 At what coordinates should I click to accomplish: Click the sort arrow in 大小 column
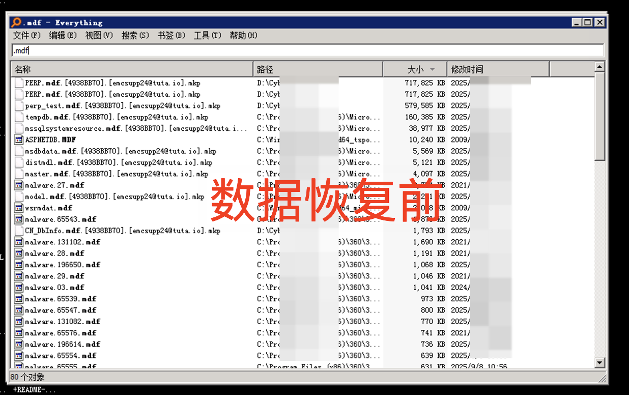[433, 69]
